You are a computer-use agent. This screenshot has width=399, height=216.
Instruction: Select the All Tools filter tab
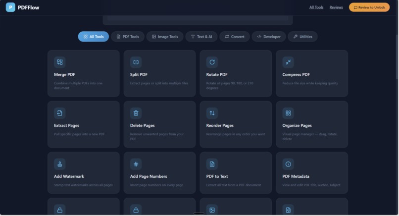click(94, 37)
